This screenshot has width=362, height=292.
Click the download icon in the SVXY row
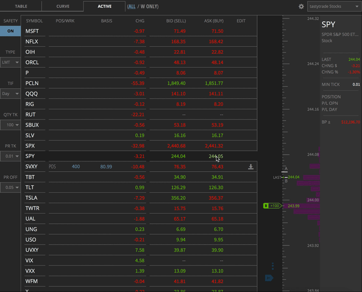(250, 167)
